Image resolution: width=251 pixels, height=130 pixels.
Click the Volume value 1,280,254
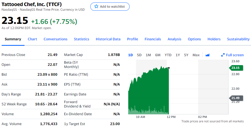(49, 114)
